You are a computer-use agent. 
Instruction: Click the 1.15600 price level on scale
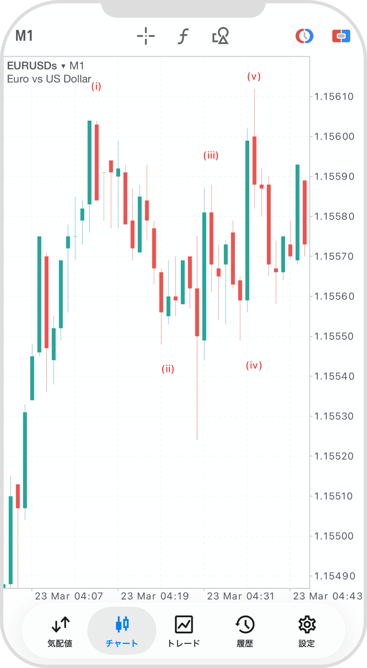334,137
